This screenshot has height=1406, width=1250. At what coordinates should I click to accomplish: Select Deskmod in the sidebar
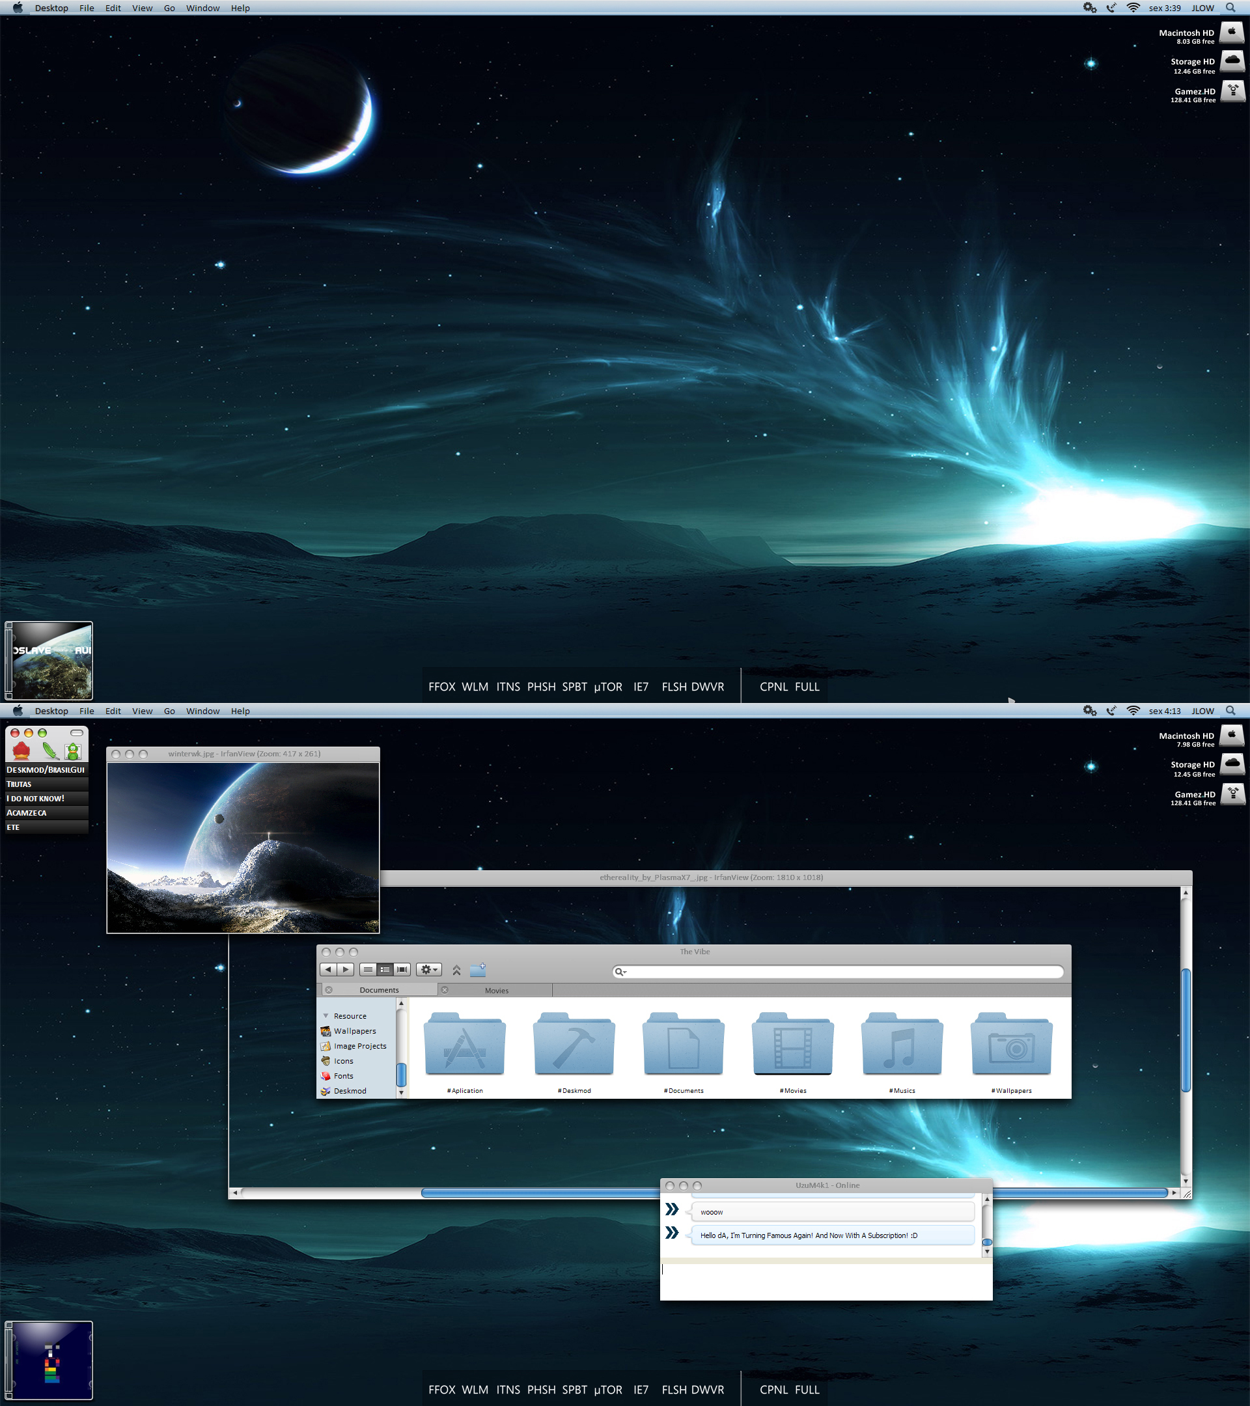point(343,1091)
